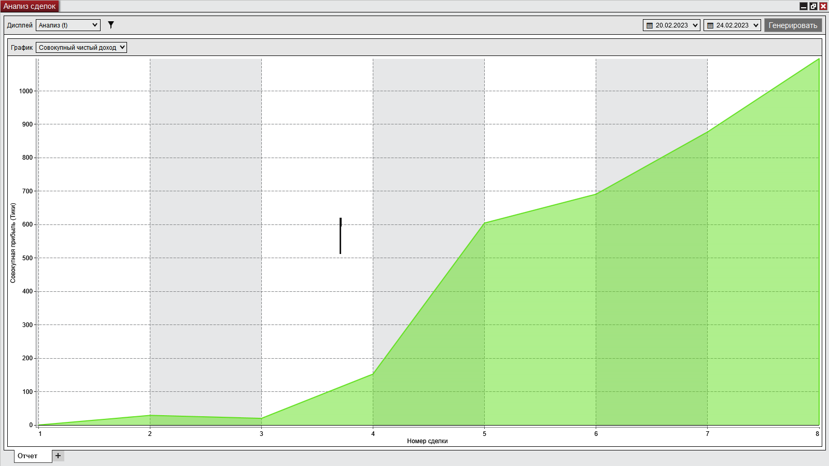Viewport: 829px width, 466px height.
Task: Click chart data point at trade 5
Action: coord(484,223)
